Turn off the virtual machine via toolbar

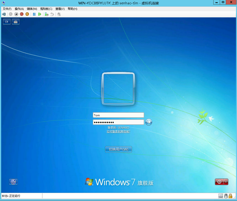(16, 14)
